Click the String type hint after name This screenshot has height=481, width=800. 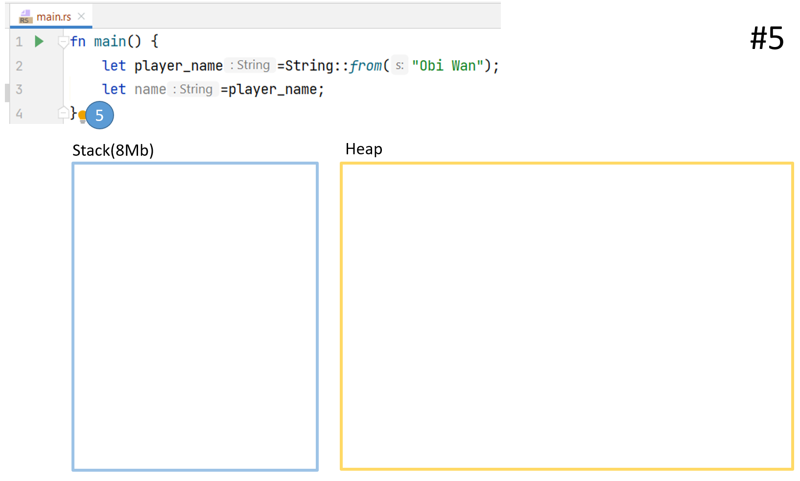pos(193,89)
